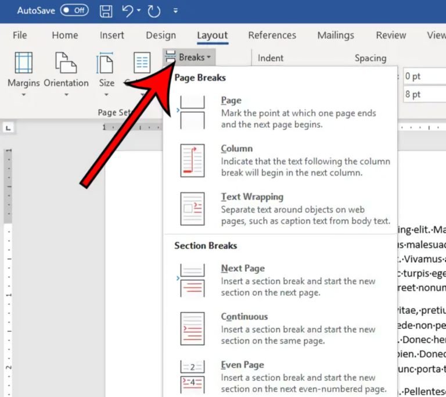Switch to the Insert tab

click(111, 35)
